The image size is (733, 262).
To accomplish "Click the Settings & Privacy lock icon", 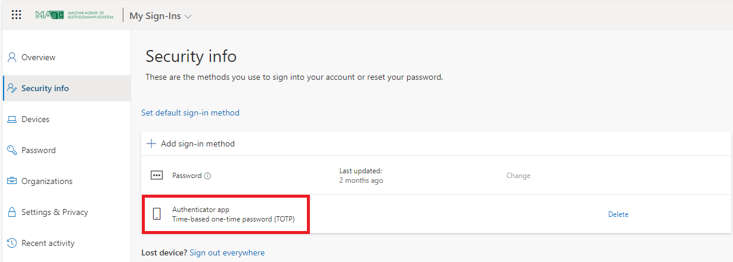I will (x=11, y=212).
